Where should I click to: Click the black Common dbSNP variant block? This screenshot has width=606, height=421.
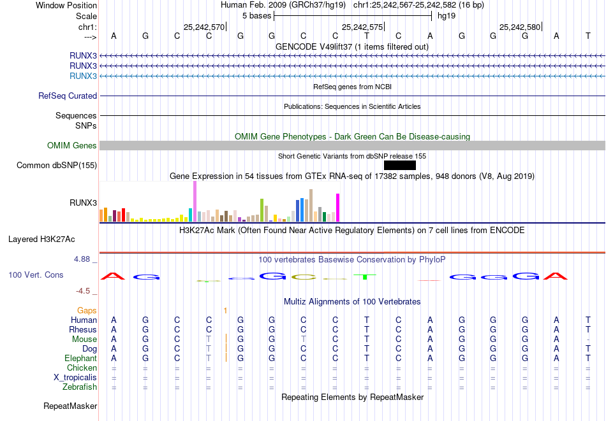coord(400,165)
